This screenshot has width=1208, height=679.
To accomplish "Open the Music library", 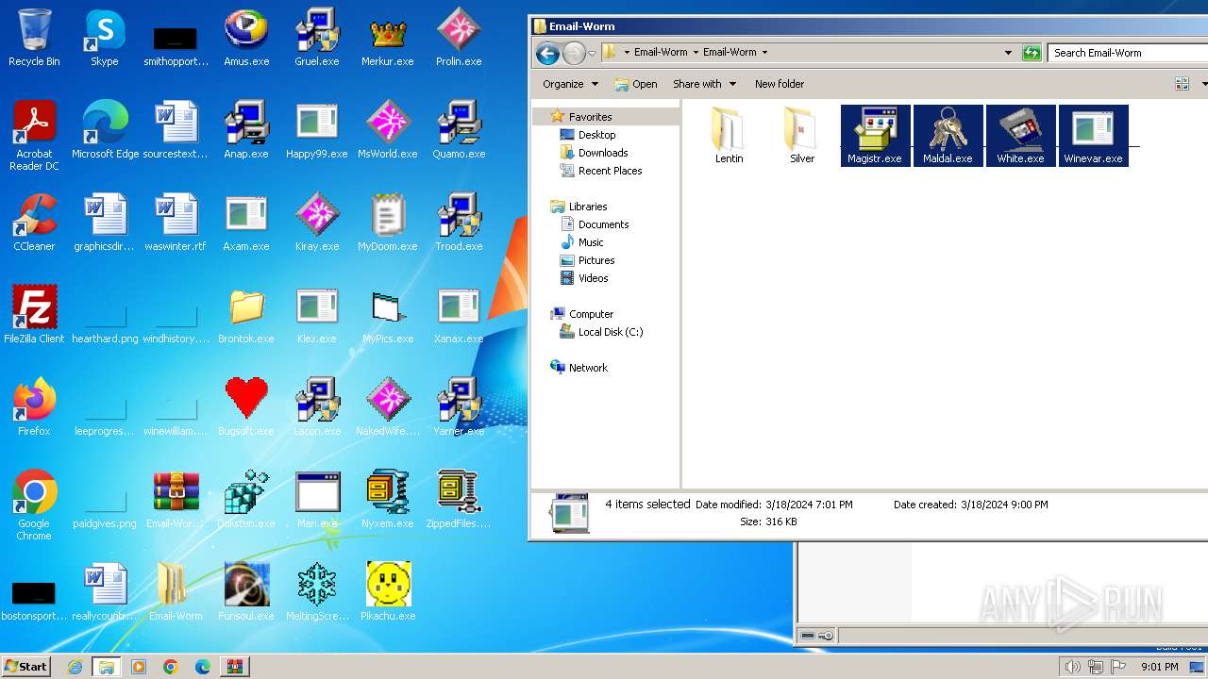I will (x=591, y=242).
